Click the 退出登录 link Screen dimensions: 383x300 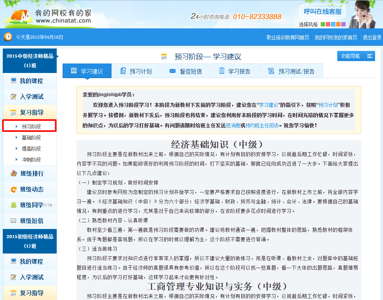tap(372, 37)
